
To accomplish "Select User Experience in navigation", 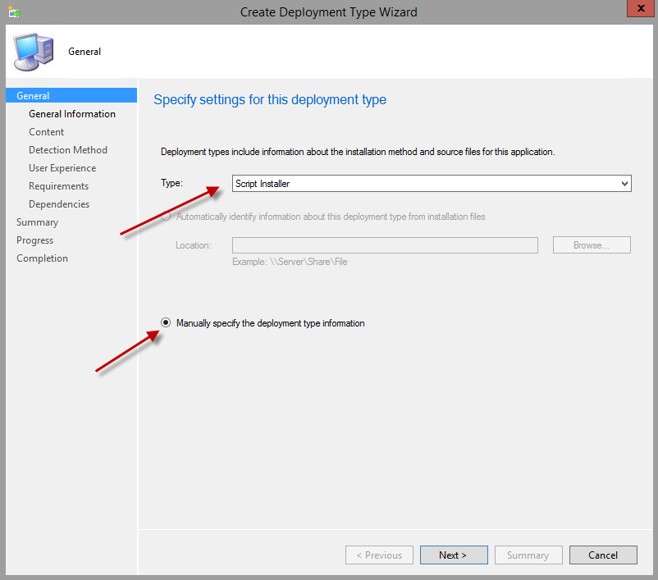I will pos(62,168).
